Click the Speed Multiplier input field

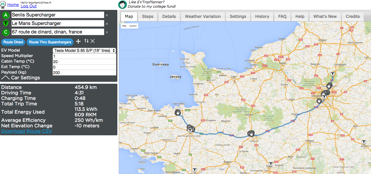tap(84, 56)
